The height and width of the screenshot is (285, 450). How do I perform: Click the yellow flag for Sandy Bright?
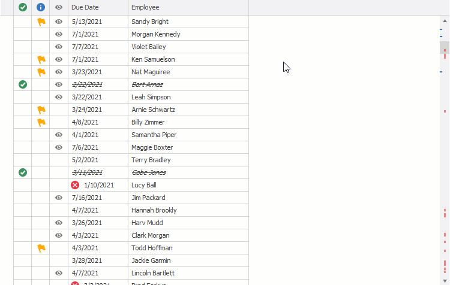coord(41,22)
